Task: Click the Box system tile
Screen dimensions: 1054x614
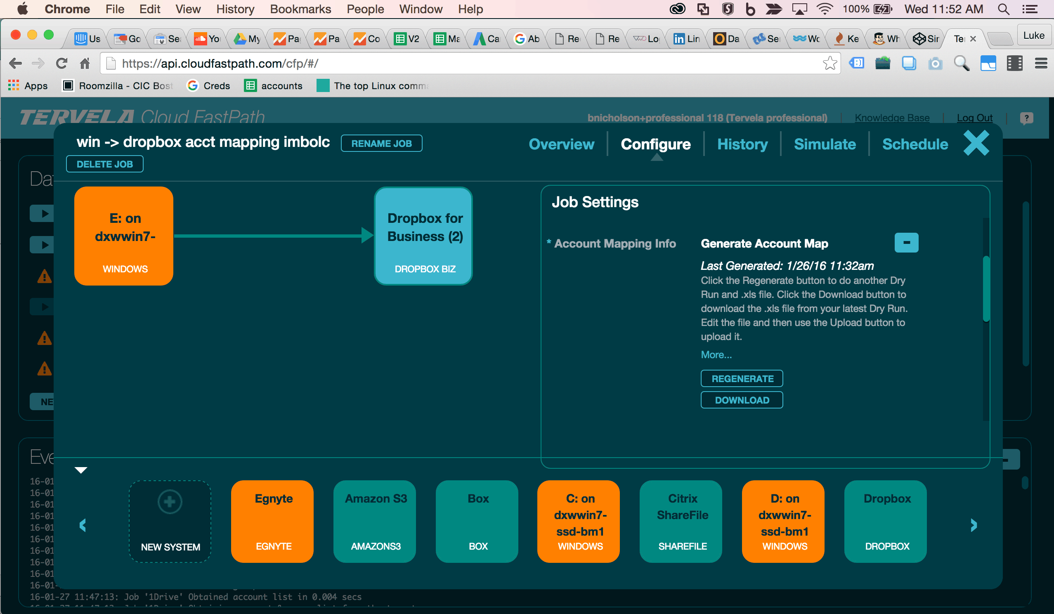Action: coord(476,521)
